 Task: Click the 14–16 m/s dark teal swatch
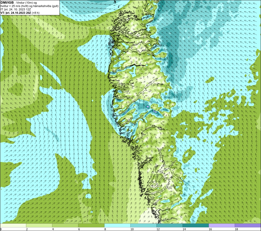(195, 225)
